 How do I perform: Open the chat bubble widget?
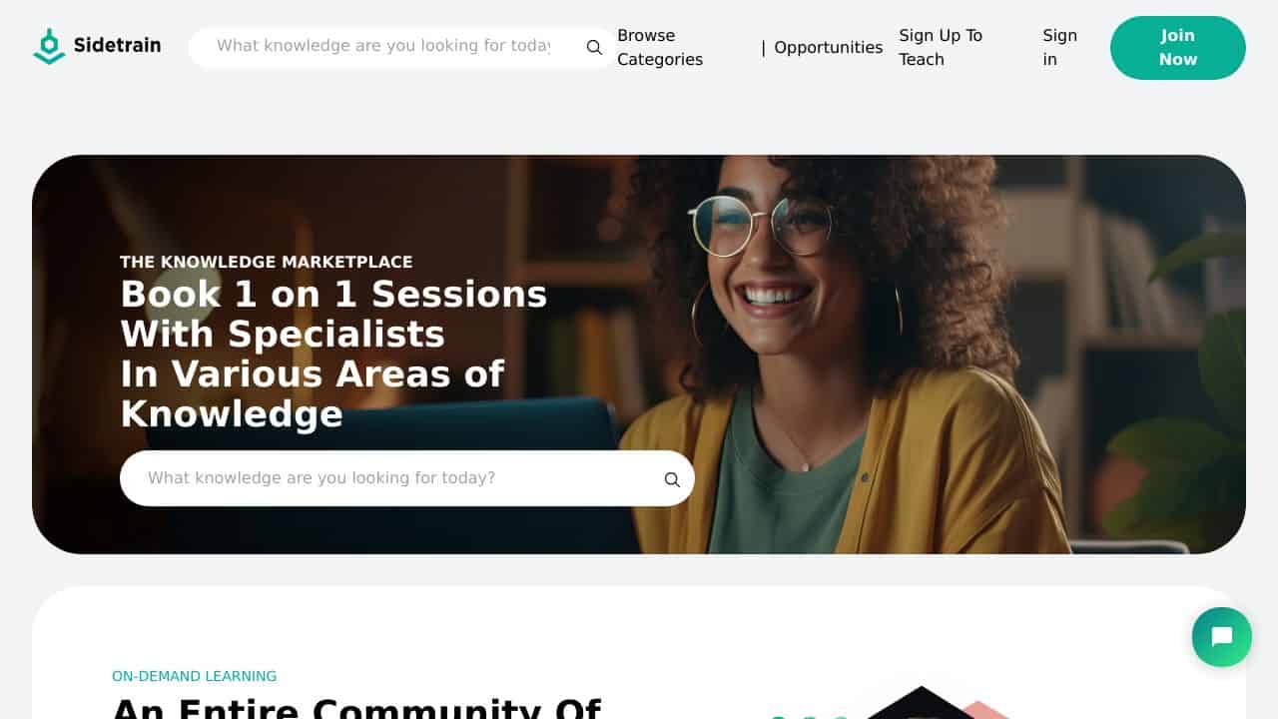click(1222, 637)
